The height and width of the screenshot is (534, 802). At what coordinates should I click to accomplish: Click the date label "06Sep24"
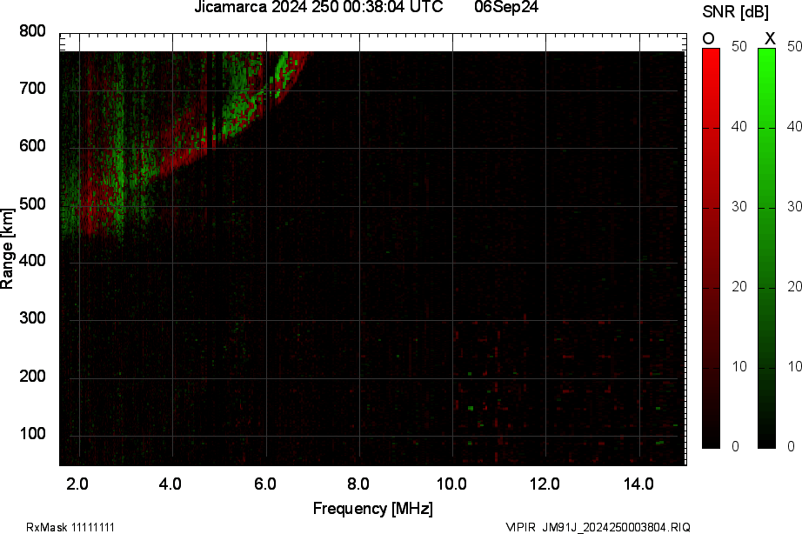[x=506, y=7]
